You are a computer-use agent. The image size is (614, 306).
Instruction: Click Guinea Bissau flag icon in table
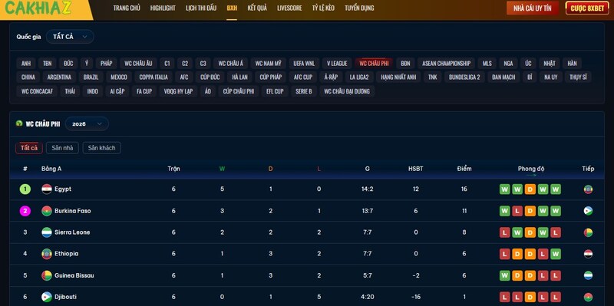47,275
